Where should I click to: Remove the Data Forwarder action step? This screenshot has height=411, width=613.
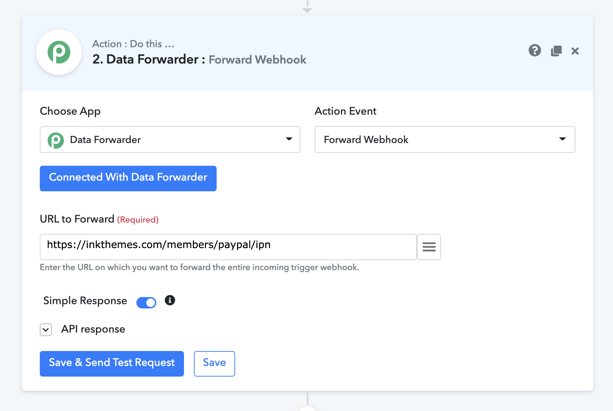tap(575, 51)
